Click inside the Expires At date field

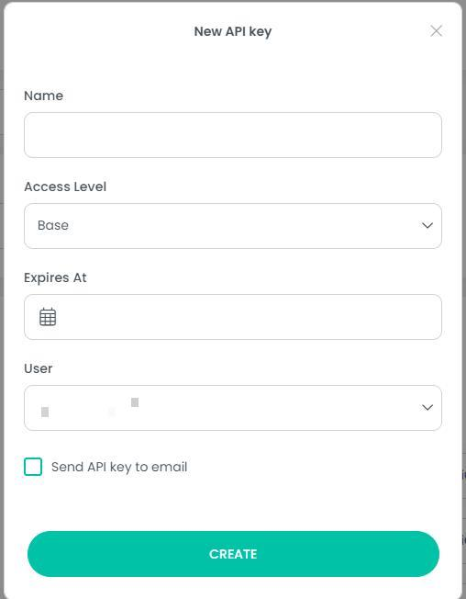pos(233,317)
